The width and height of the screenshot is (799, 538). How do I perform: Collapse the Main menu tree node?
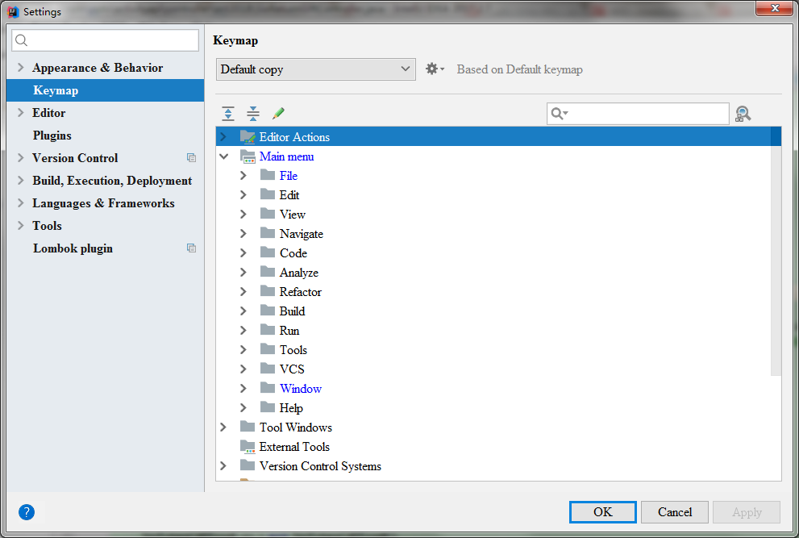click(x=223, y=156)
